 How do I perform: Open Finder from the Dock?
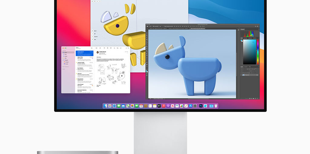point(105,106)
